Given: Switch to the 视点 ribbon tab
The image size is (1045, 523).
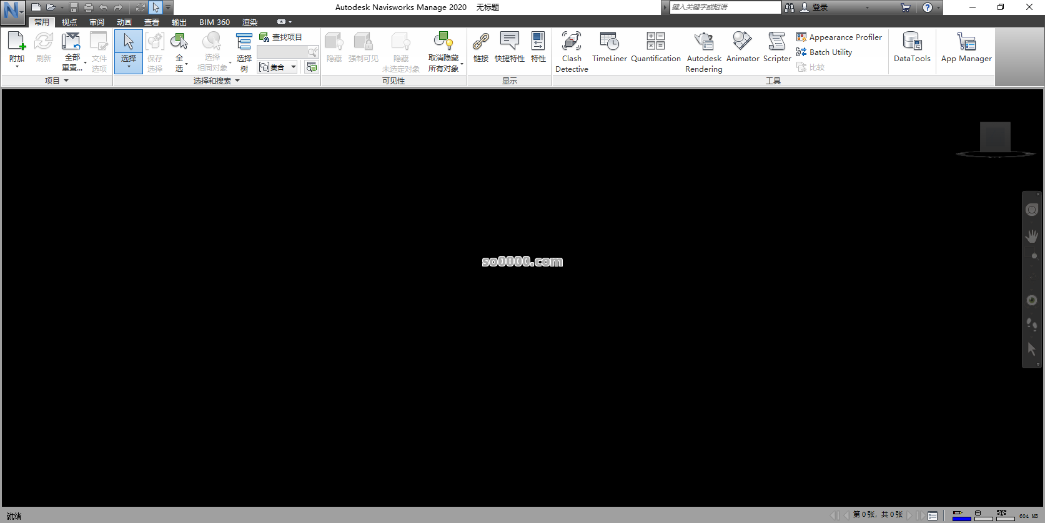Looking at the screenshot, I should pos(69,22).
